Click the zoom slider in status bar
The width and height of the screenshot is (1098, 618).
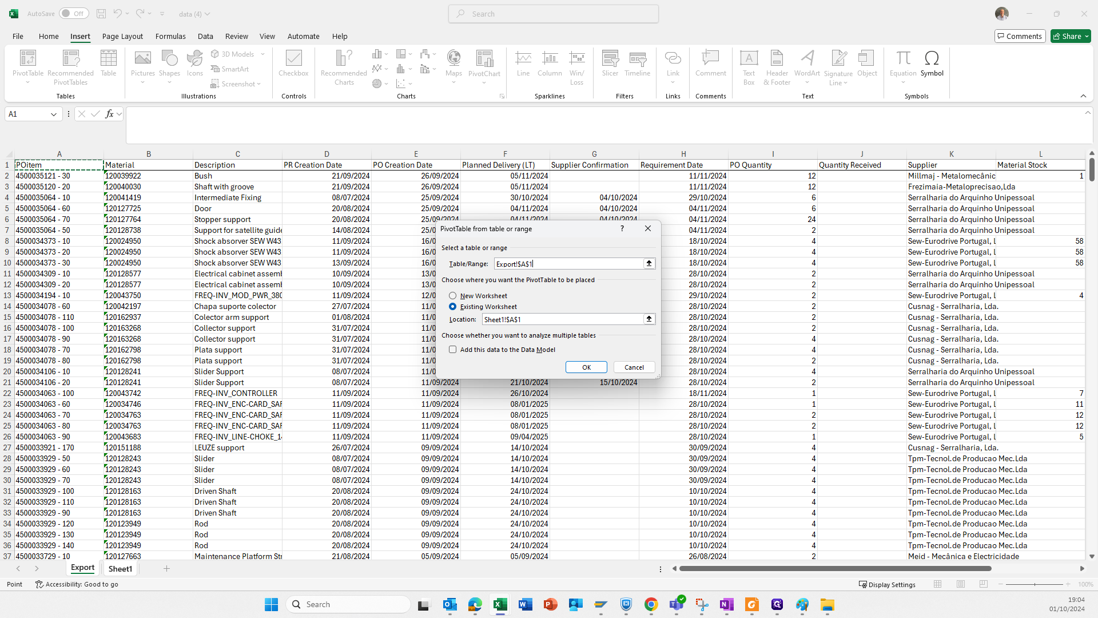(1035, 584)
